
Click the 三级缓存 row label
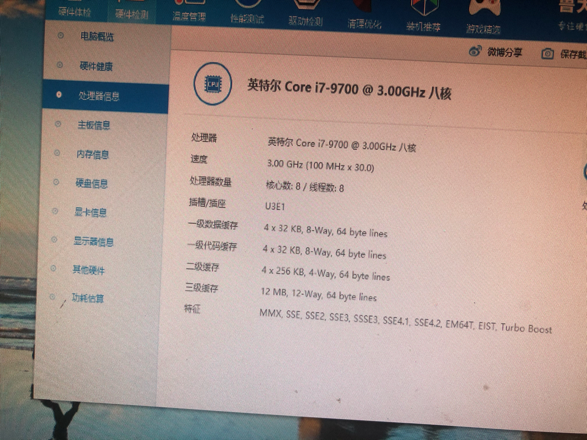(201, 288)
